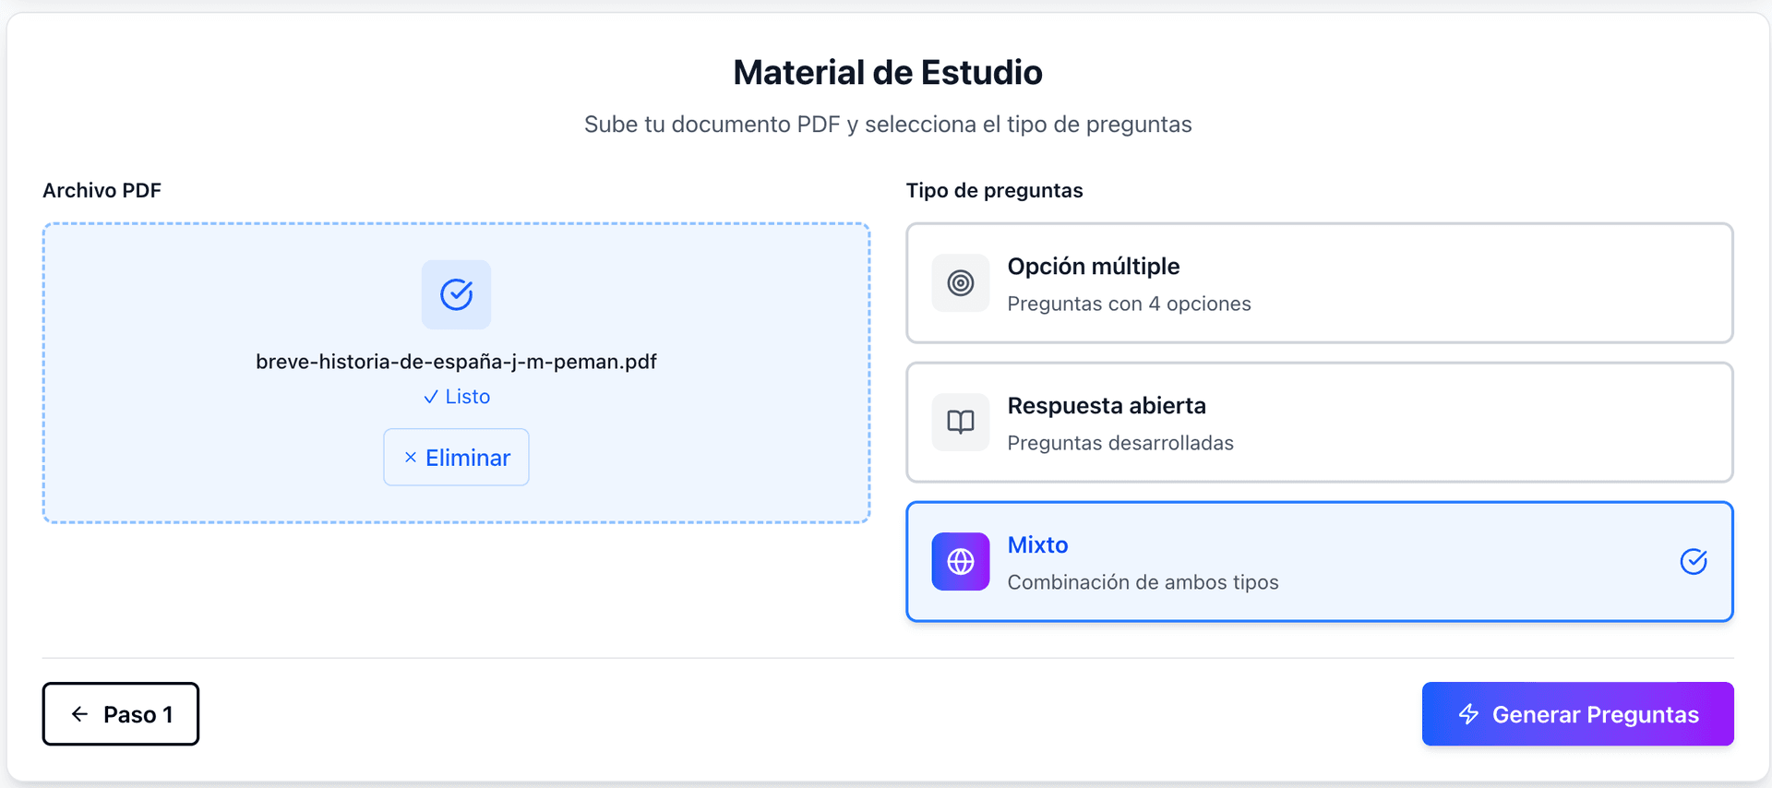Select the Opción múltiple question type
The image size is (1772, 788).
click(1320, 283)
